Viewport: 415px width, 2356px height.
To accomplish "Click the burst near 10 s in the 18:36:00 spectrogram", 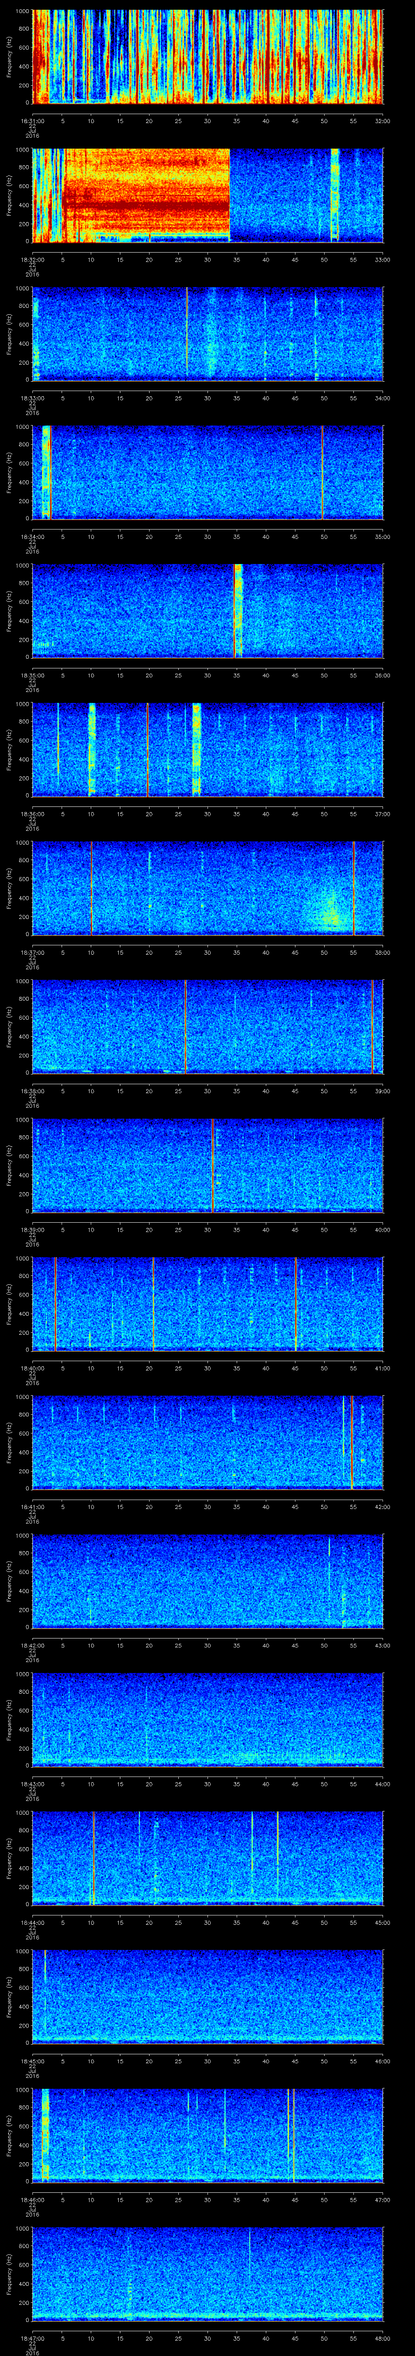I will tap(91, 749).
